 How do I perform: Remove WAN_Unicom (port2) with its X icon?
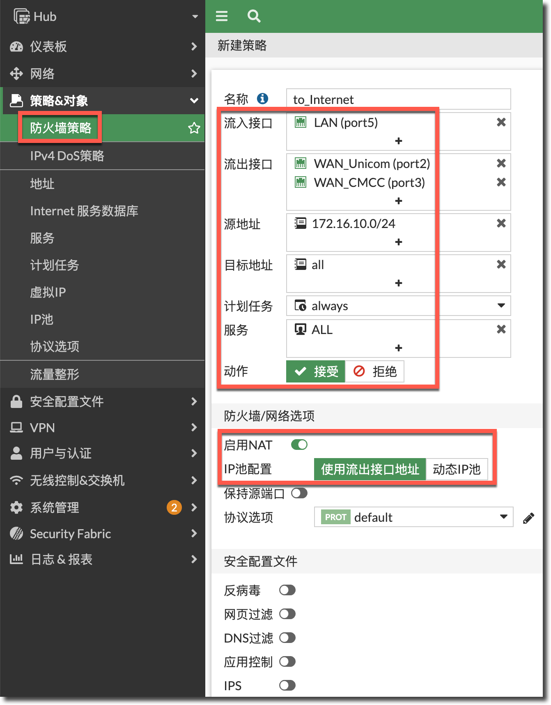point(501,164)
